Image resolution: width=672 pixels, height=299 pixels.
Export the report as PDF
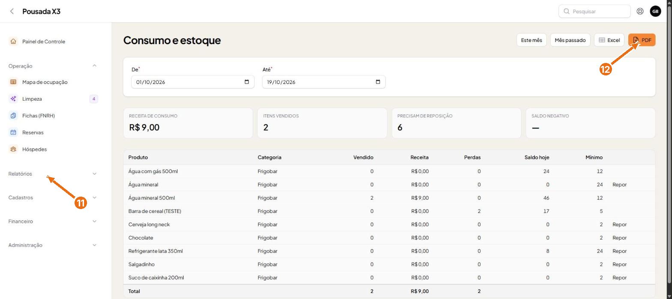click(642, 40)
